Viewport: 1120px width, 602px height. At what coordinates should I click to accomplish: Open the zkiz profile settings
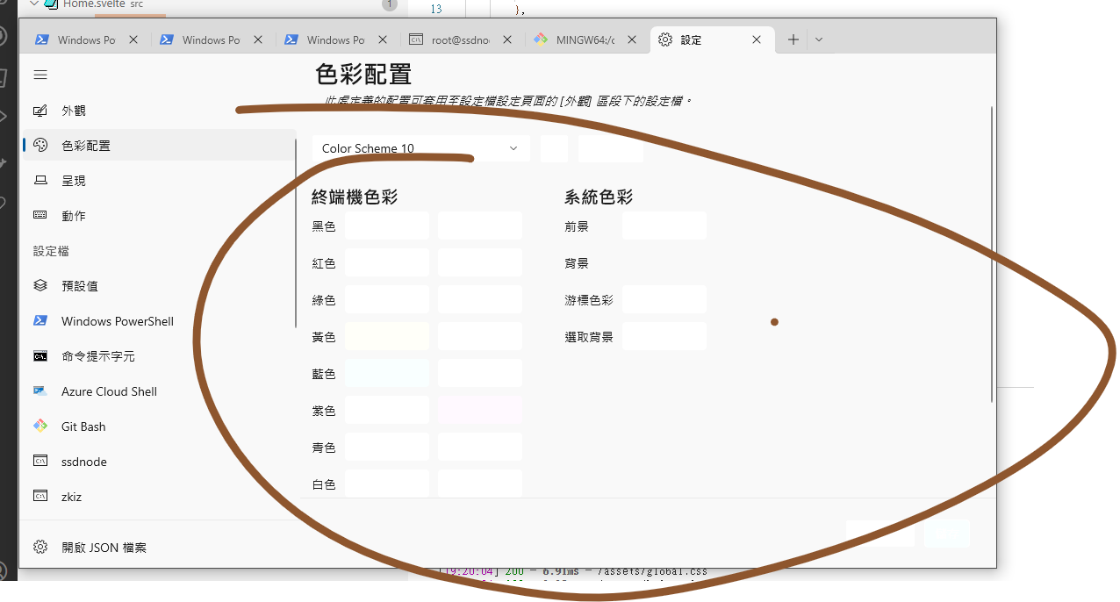(160, 497)
